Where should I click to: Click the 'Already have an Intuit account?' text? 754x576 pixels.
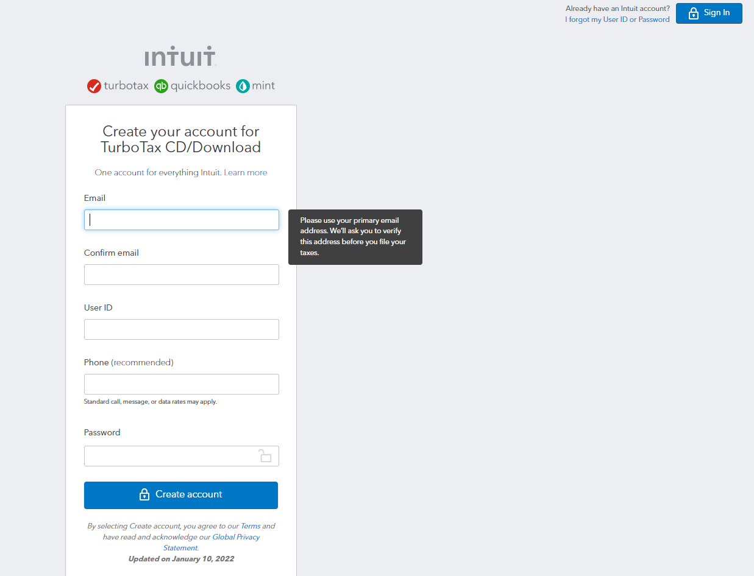pyautogui.click(x=617, y=9)
